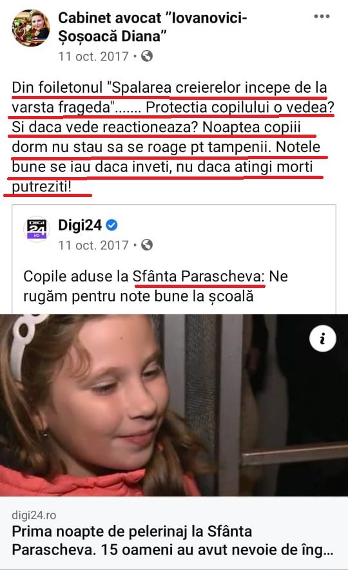
Task: Tap text Protectia copilului o vedea?
Action: [240, 108]
